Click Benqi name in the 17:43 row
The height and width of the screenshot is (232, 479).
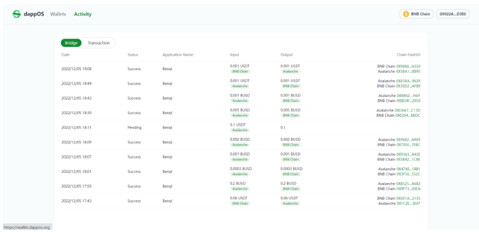(167, 201)
